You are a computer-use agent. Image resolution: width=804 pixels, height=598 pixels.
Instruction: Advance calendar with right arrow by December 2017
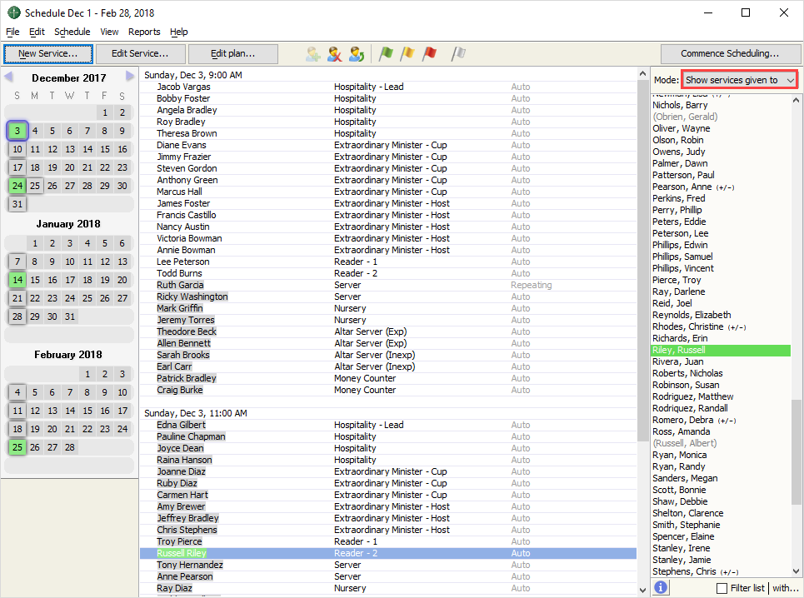coord(130,77)
